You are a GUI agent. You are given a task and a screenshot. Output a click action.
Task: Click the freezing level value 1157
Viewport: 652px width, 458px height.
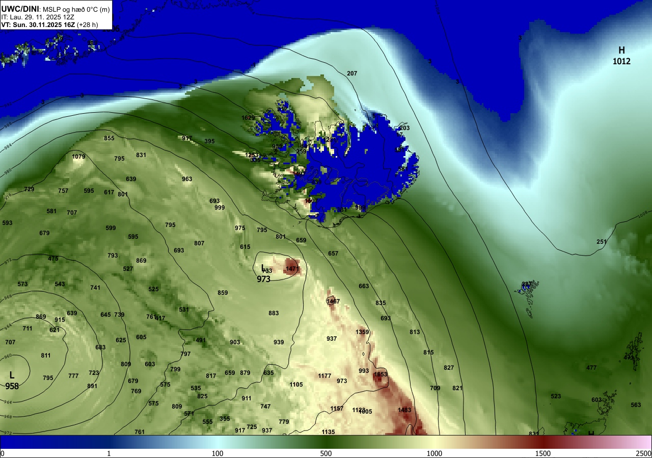point(337,409)
